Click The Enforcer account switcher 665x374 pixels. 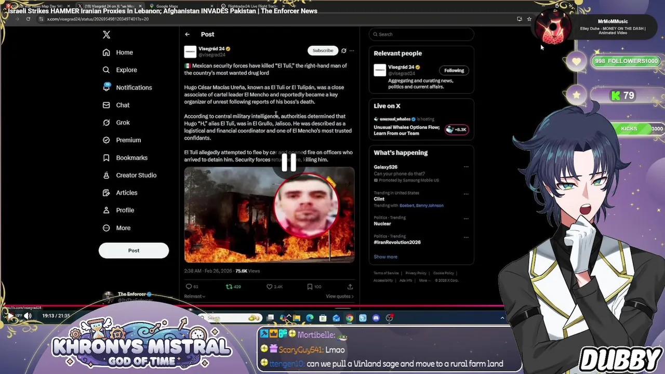pos(137,297)
